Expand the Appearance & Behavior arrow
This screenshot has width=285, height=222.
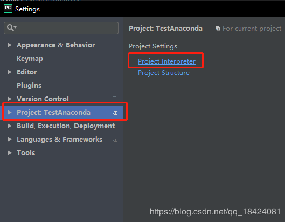(x=10, y=45)
